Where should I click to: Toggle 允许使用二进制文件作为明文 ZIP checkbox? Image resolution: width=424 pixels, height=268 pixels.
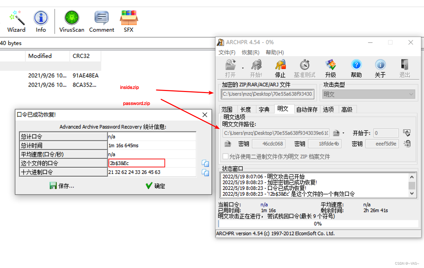pos(226,156)
